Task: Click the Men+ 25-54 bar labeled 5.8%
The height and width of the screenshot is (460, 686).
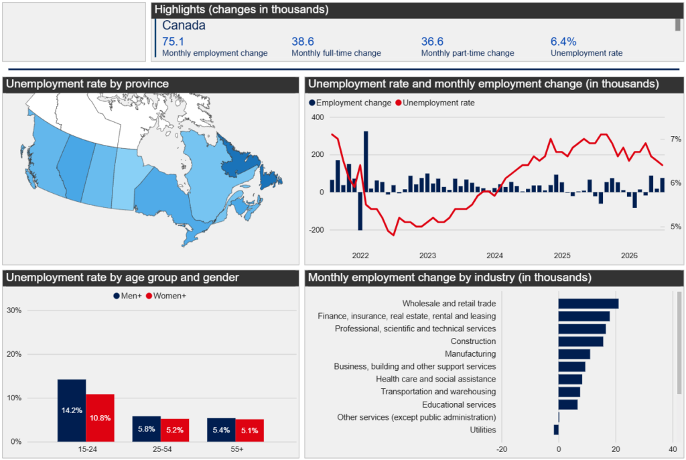Action: point(147,429)
